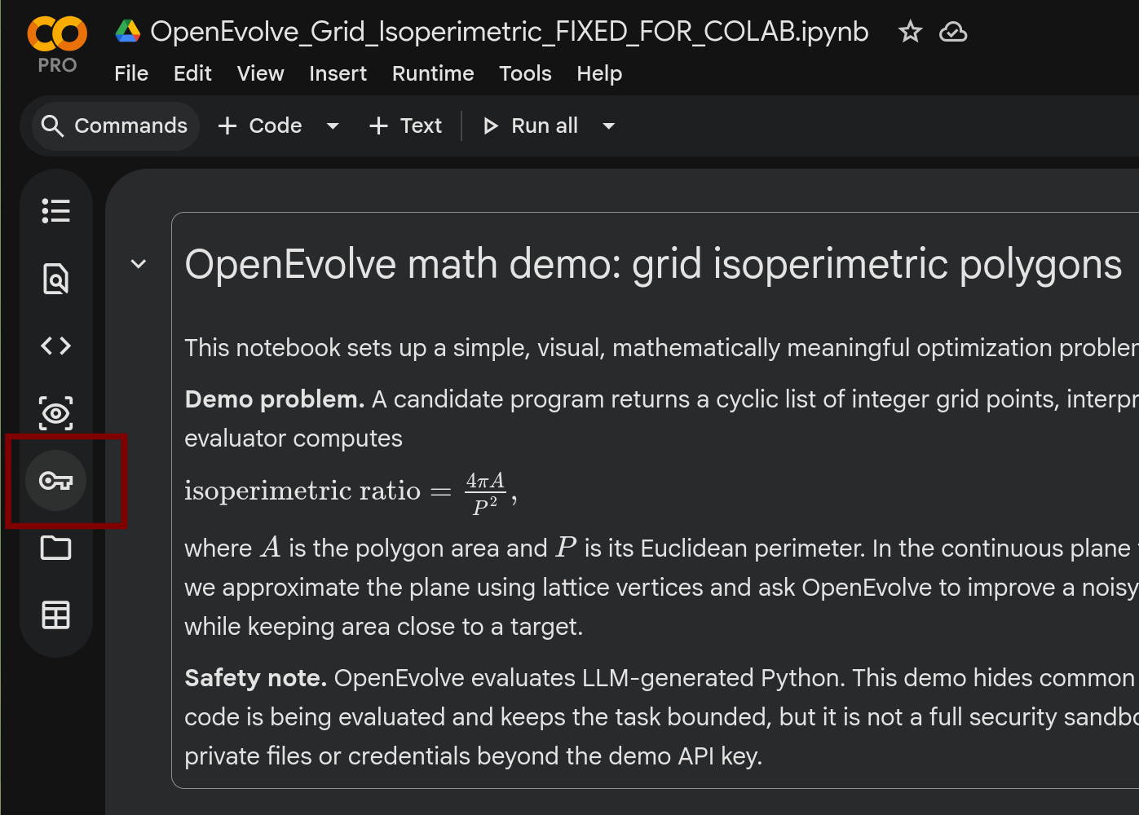The image size is (1139, 815).
Task: Open the Runtime menu
Action: coord(433,73)
